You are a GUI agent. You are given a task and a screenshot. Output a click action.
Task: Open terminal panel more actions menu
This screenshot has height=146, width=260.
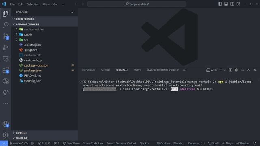242,70
